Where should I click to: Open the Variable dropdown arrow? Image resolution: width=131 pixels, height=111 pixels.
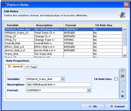click(x=62, y=79)
